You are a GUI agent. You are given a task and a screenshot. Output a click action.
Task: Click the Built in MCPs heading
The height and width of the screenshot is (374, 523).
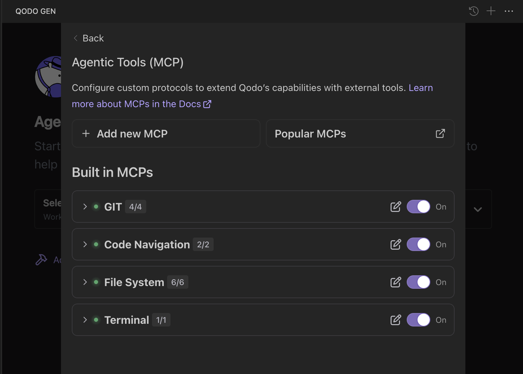point(113,172)
